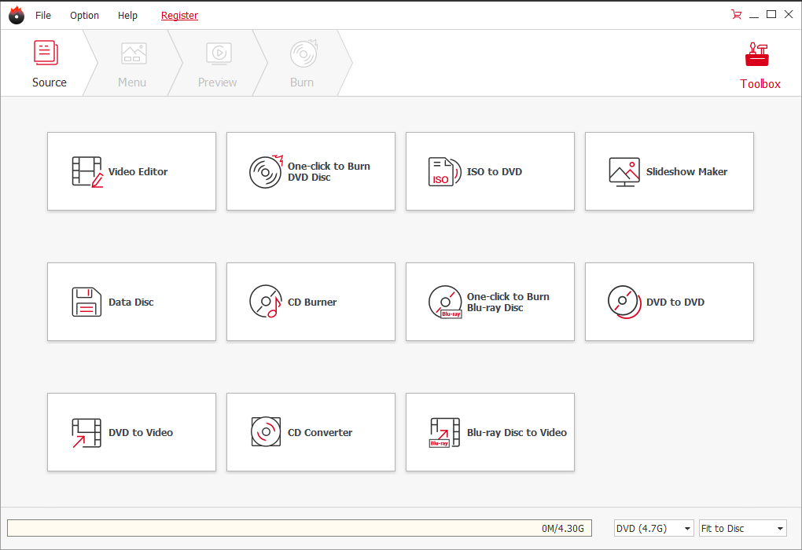Image resolution: width=802 pixels, height=550 pixels.
Task: Open the Help menu
Action: coord(127,15)
